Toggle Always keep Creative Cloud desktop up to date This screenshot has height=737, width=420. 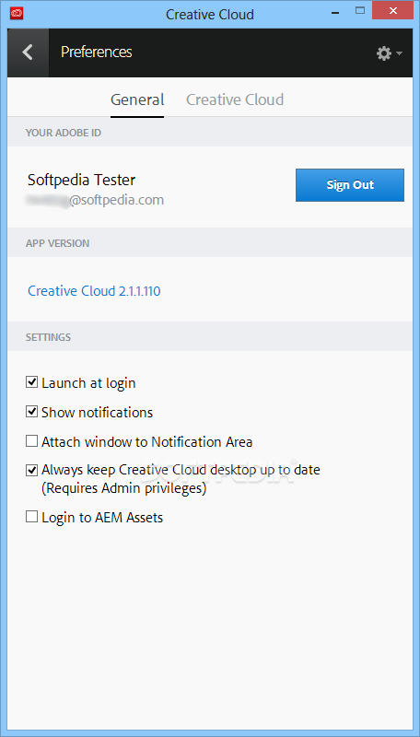tap(31, 470)
